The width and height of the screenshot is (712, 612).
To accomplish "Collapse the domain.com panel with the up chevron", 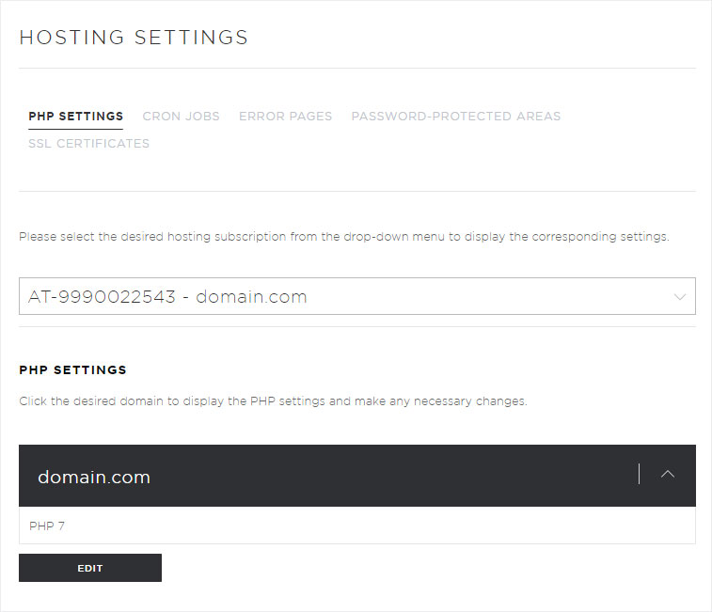I will click(x=667, y=475).
